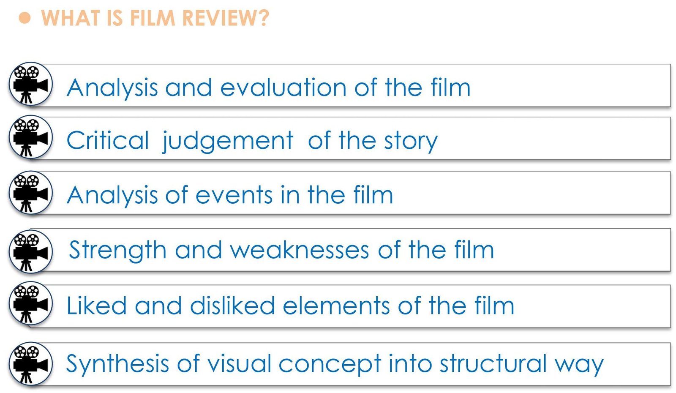Image resolution: width=676 pixels, height=393 pixels.
Task: Click the camera icon beside 'Analysis of events'
Action: (x=30, y=193)
